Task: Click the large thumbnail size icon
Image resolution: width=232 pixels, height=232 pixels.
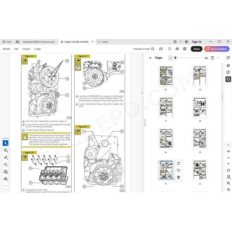Action: pos(206,58)
